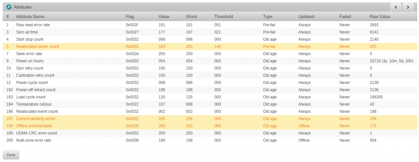Click value 054 in Power on hours row

point(162,61)
